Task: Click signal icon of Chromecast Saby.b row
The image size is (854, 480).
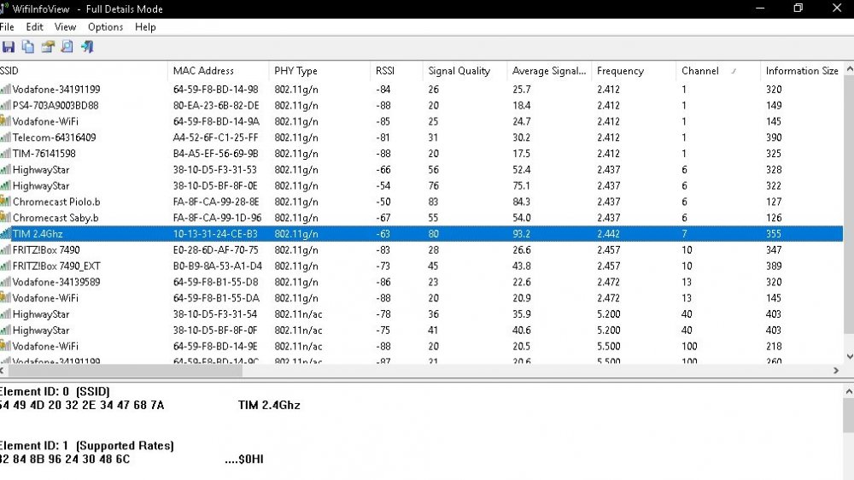Action: tap(5, 218)
